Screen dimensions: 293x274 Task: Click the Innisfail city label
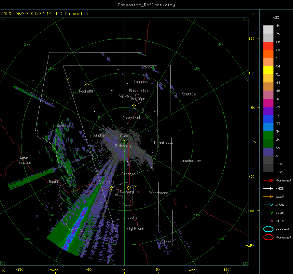coord(132,118)
